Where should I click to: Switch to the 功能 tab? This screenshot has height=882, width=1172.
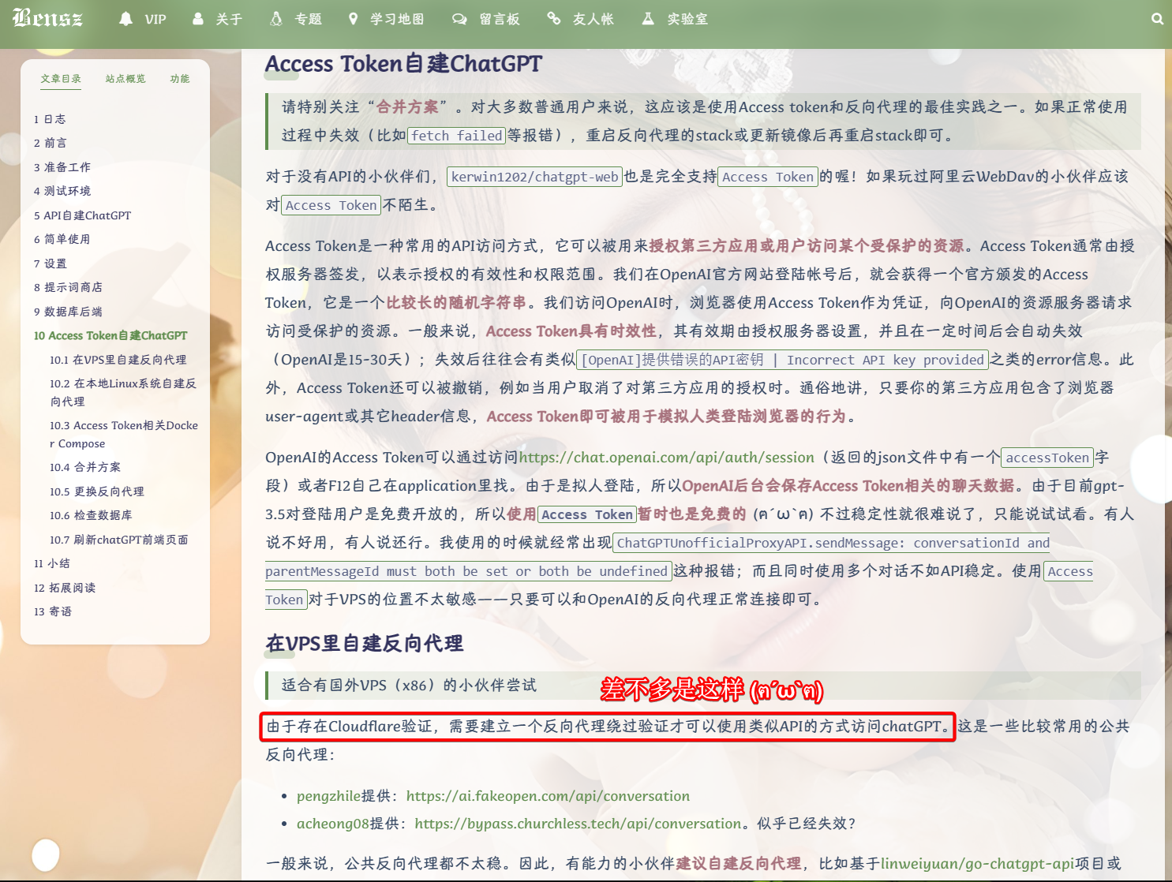coord(179,78)
